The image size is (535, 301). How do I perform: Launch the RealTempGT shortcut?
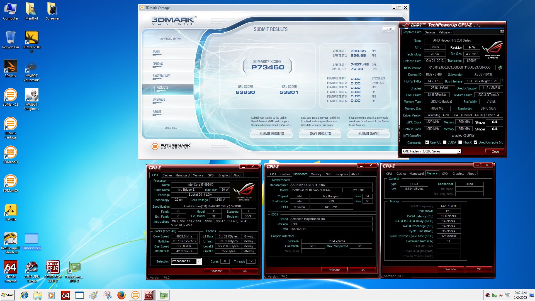pos(11,243)
